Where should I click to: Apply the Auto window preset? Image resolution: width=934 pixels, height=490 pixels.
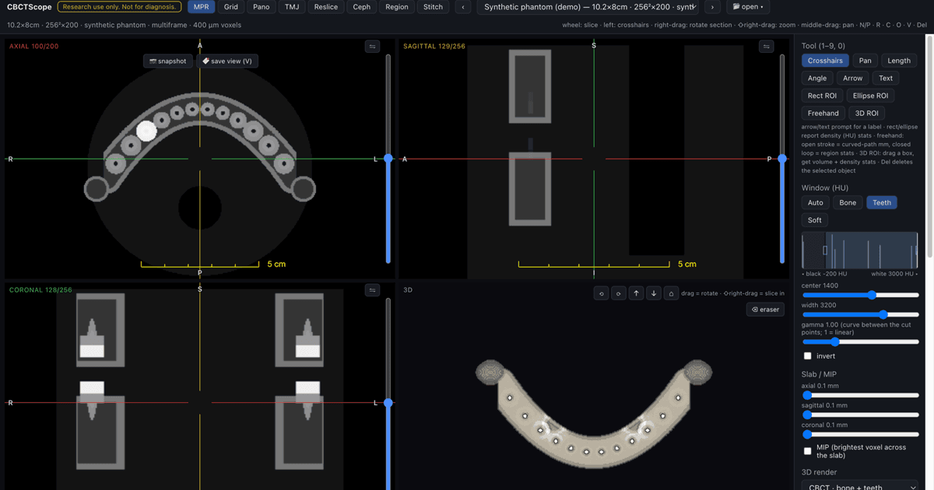click(x=816, y=202)
